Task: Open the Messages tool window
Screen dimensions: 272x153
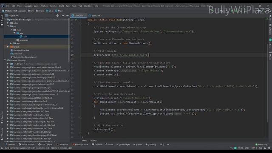Action: click(123, 144)
